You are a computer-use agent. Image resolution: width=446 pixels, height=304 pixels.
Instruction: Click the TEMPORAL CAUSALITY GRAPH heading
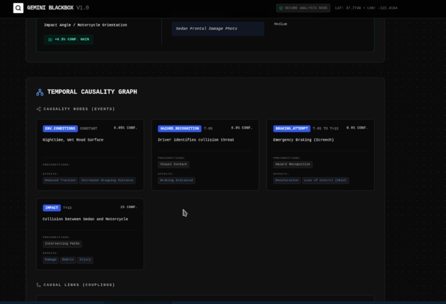pos(92,92)
